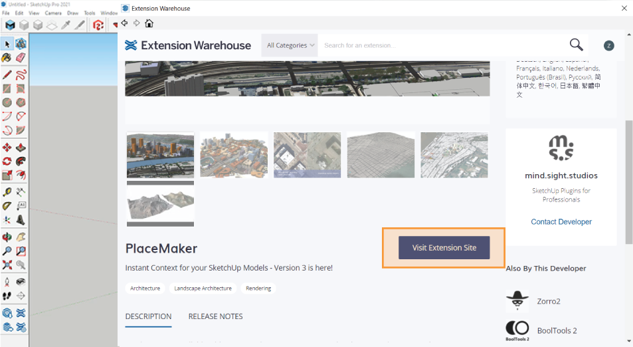Click the Contact Developer link

(561, 222)
